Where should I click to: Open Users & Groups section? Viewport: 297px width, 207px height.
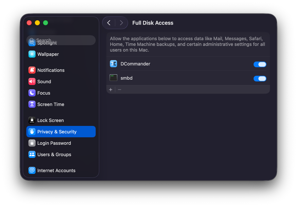point(54,154)
